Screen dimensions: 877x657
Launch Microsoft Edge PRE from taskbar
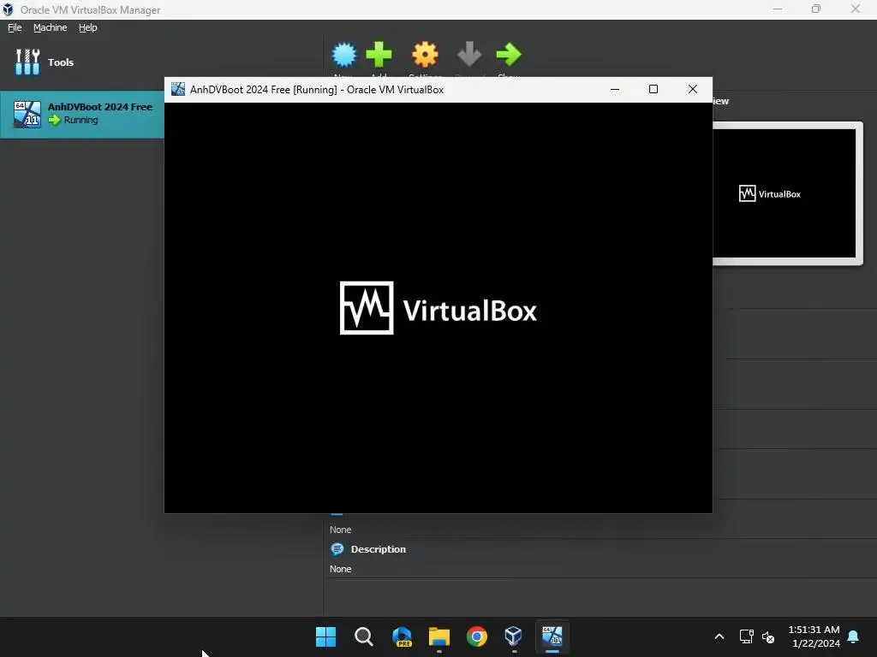402,636
